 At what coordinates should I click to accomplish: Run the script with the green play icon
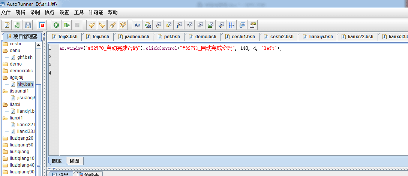[x=56, y=25]
